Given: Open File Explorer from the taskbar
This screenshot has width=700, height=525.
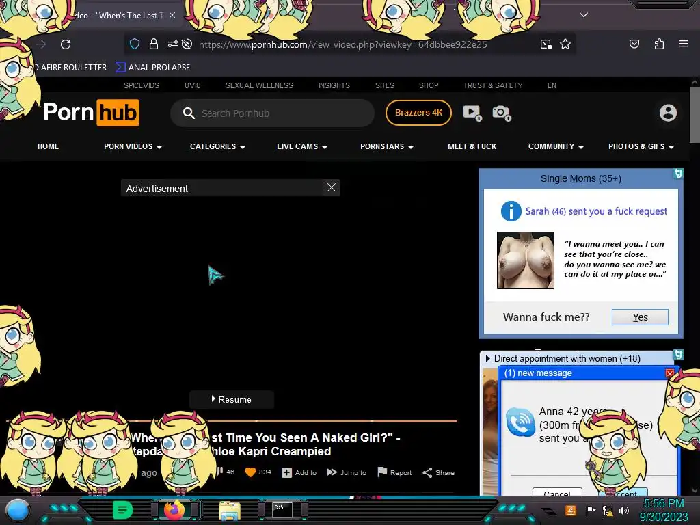Looking at the screenshot, I should [230, 510].
